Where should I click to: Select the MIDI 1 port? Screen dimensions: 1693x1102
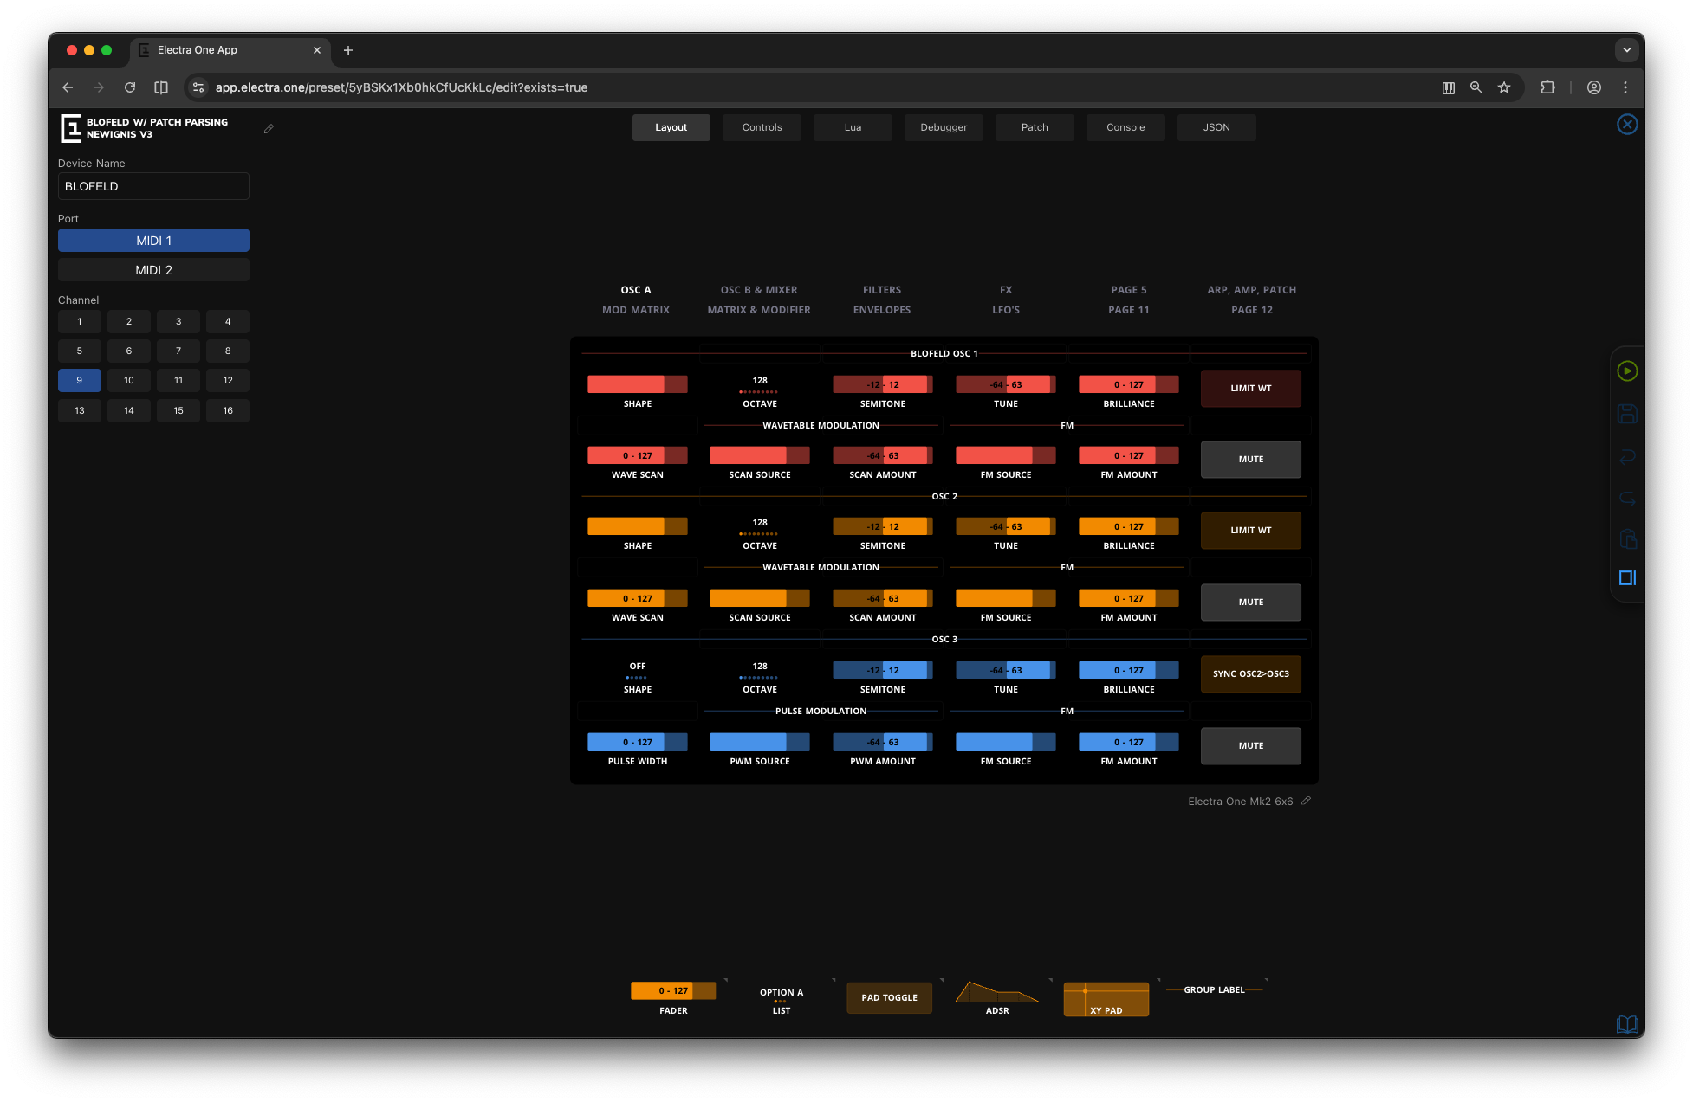(153, 241)
